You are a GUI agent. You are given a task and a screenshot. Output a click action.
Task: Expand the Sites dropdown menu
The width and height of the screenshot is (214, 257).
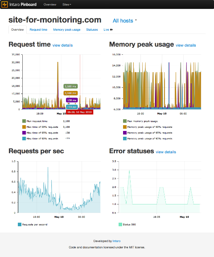pyautogui.click(x=66, y=4)
